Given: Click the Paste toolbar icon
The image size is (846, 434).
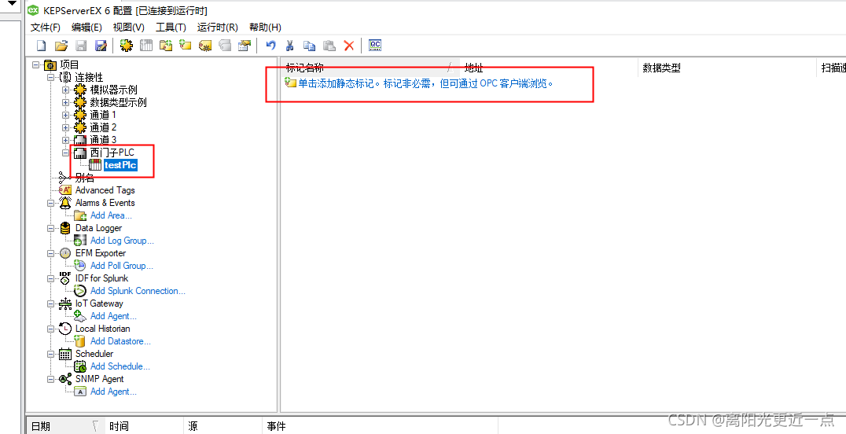Looking at the screenshot, I should pyautogui.click(x=329, y=46).
